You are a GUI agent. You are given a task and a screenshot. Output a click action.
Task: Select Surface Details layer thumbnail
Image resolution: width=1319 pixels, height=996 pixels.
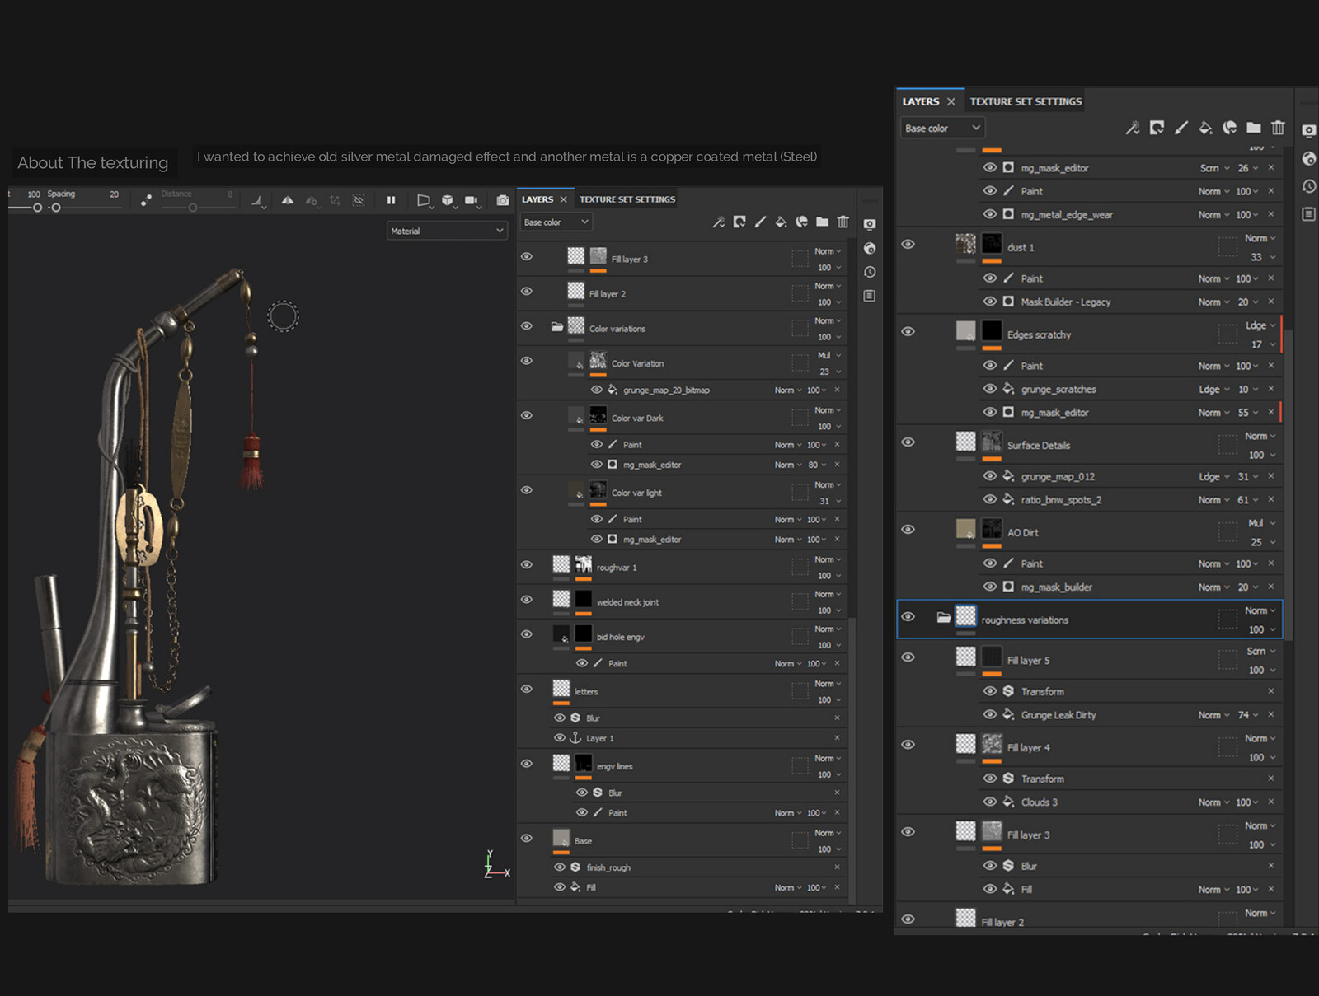point(965,441)
